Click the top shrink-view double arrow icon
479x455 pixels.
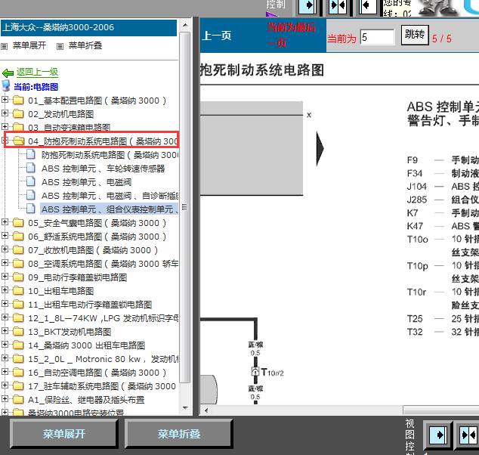(338, 5)
